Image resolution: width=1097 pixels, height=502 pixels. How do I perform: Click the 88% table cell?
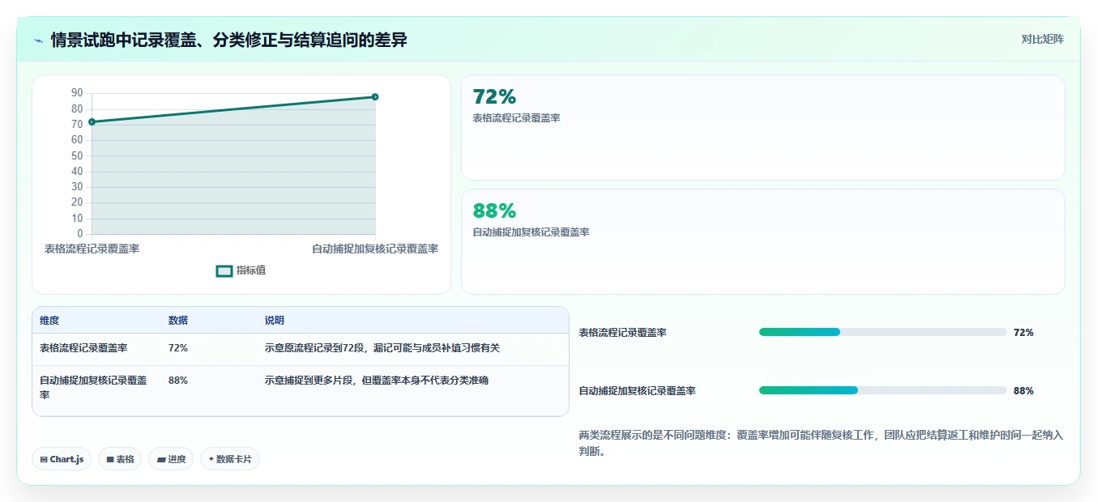click(x=178, y=381)
